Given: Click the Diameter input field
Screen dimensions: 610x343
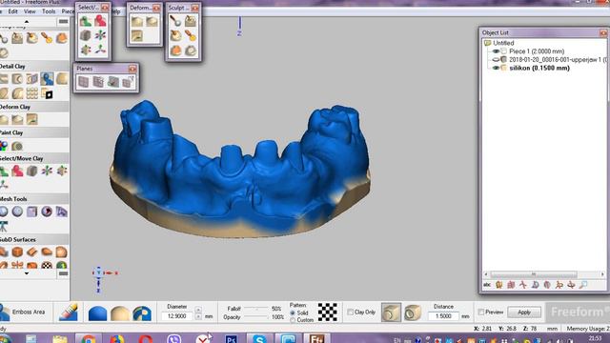Looking at the screenshot, I should pyautogui.click(x=177, y=316).
